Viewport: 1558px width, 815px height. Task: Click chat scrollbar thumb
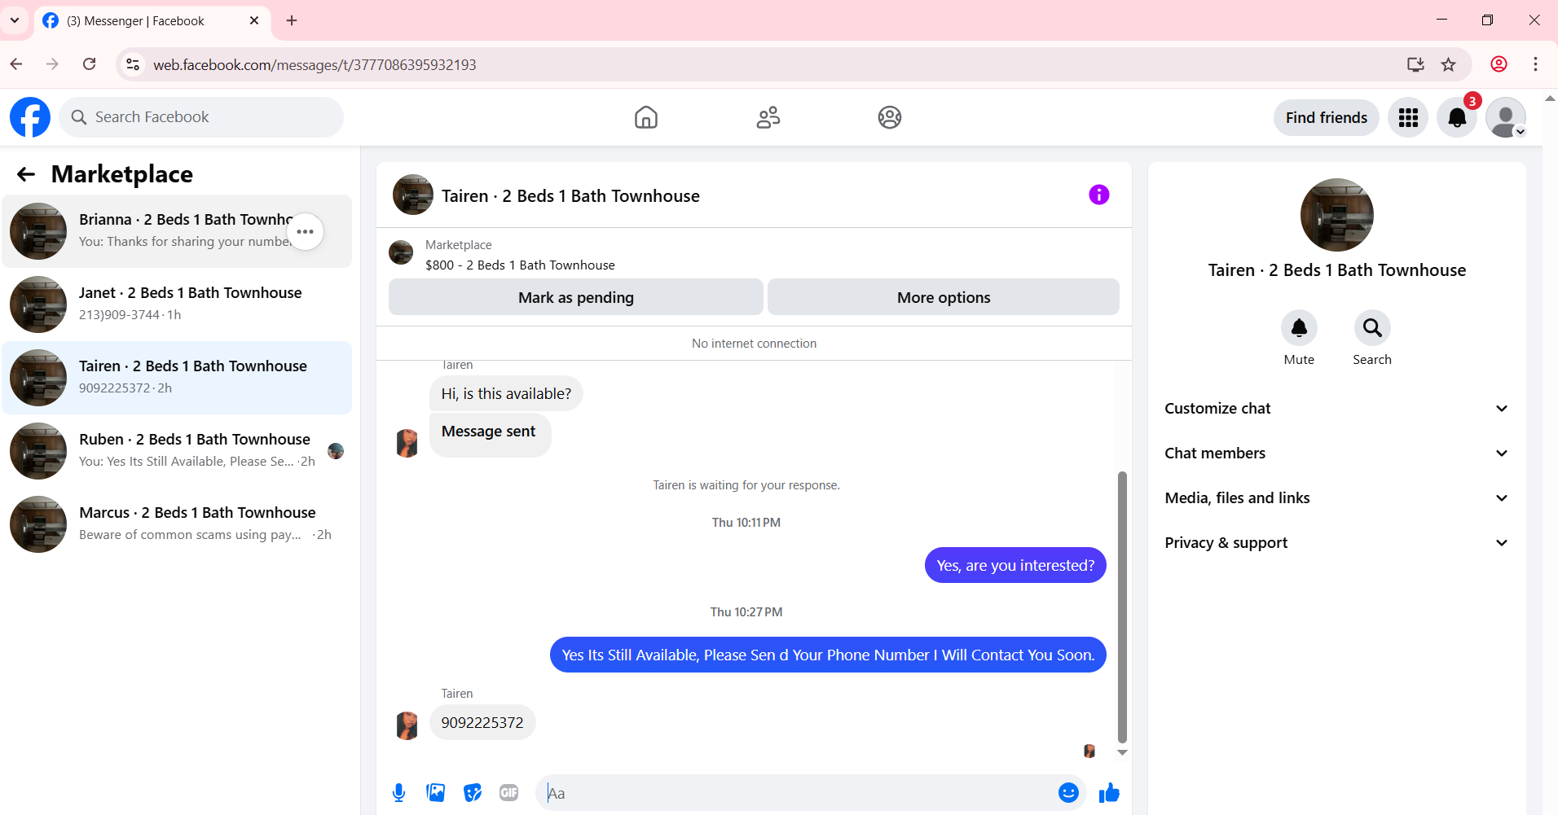coord(1122,607)
